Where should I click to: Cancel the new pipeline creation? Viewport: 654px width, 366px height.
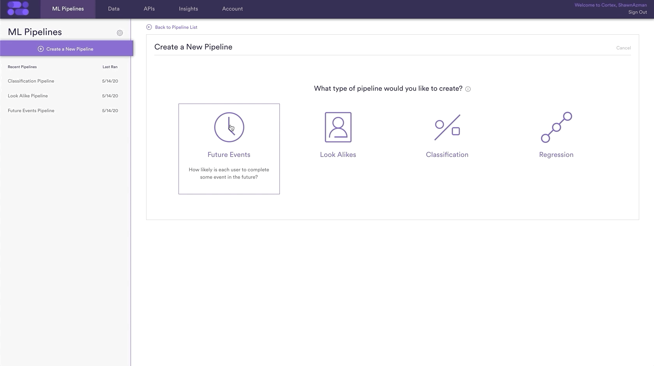623,48
